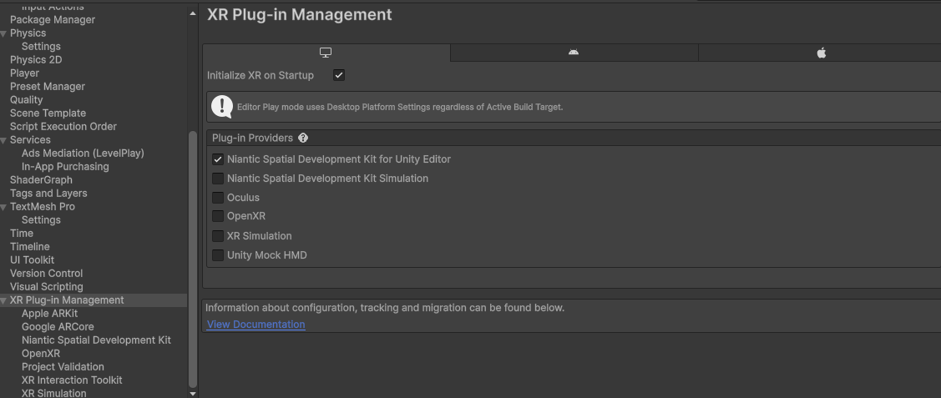Open the View Documentation link
The width and height of the screenshot is (941, 398).
256,325
